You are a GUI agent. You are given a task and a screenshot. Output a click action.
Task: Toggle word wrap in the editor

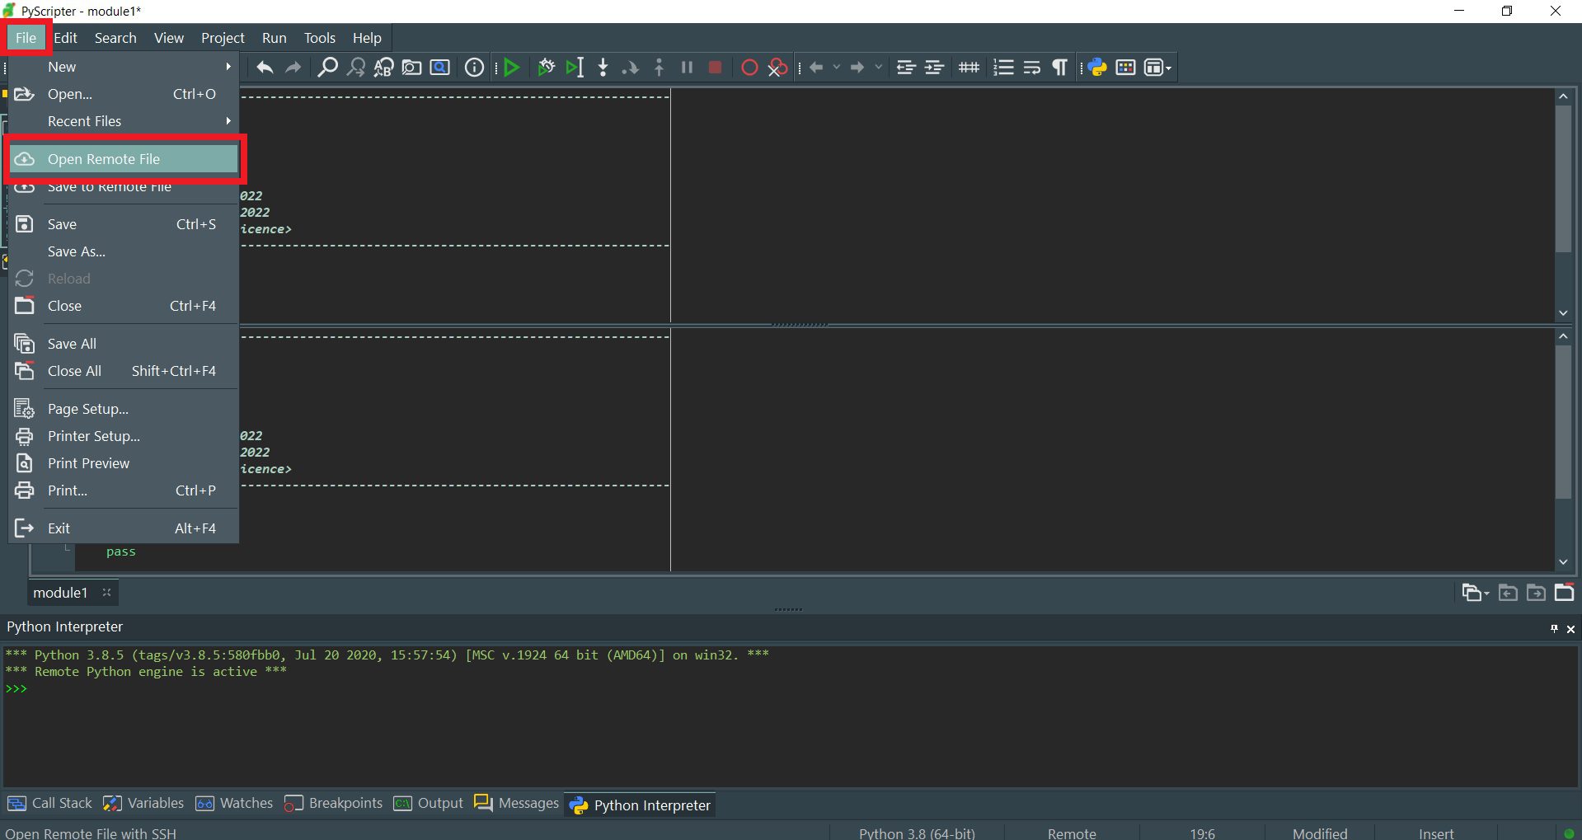[x=1031, y=68]
